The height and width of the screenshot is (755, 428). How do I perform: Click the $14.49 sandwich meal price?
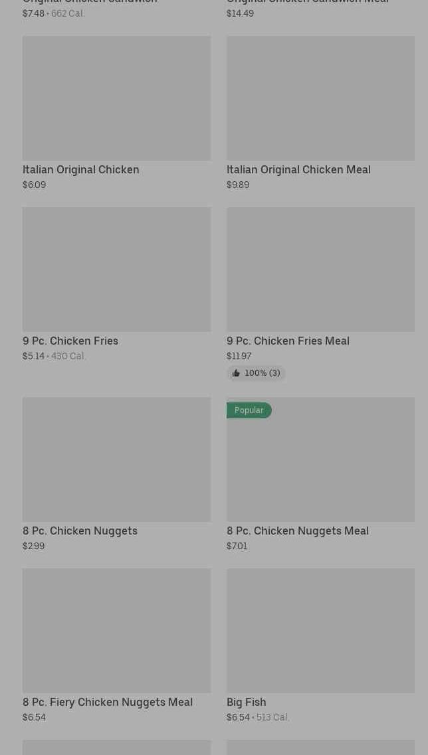[240, 13]
